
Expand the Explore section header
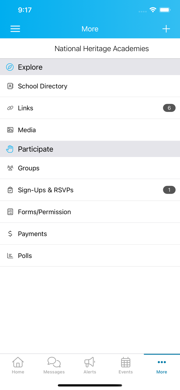coord(90,67)
